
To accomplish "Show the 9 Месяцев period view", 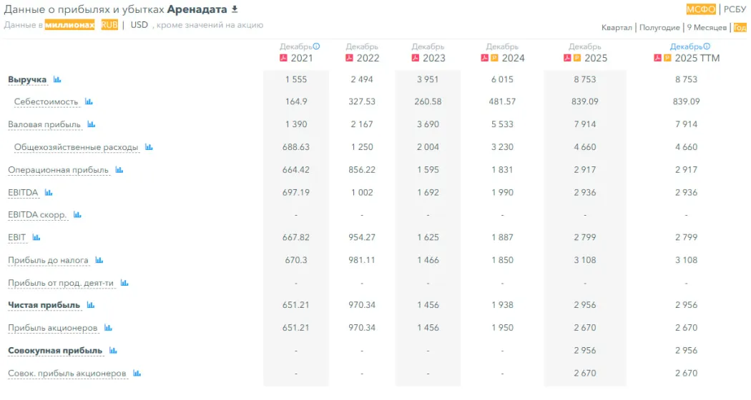I will click(x=707, y=27).
